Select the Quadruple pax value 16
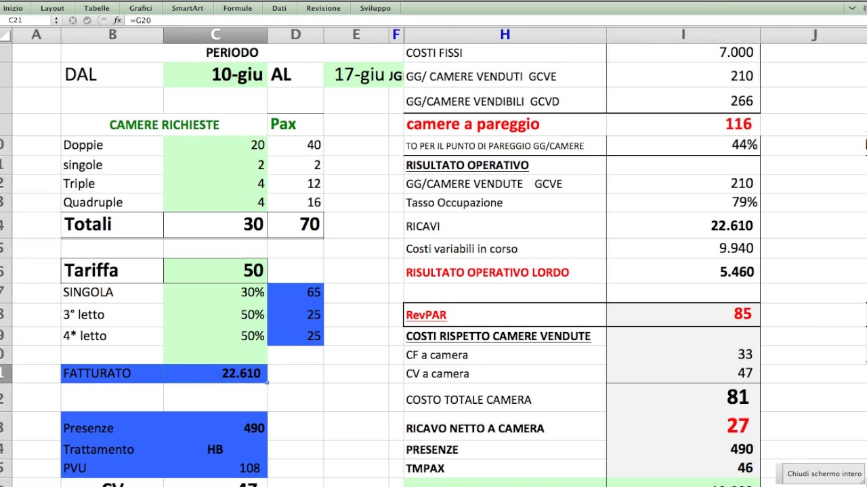This screenshot has width=867, height=487. click(x=295, y=202)
